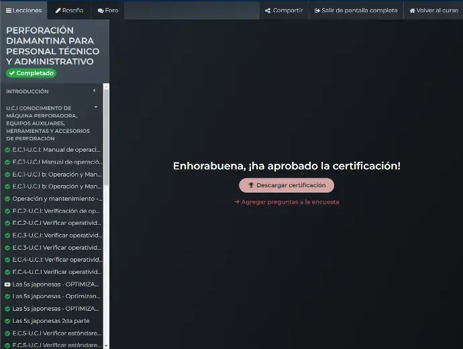Click green check of Operación y mantenimiento lesson

click(x=7, y=199)
